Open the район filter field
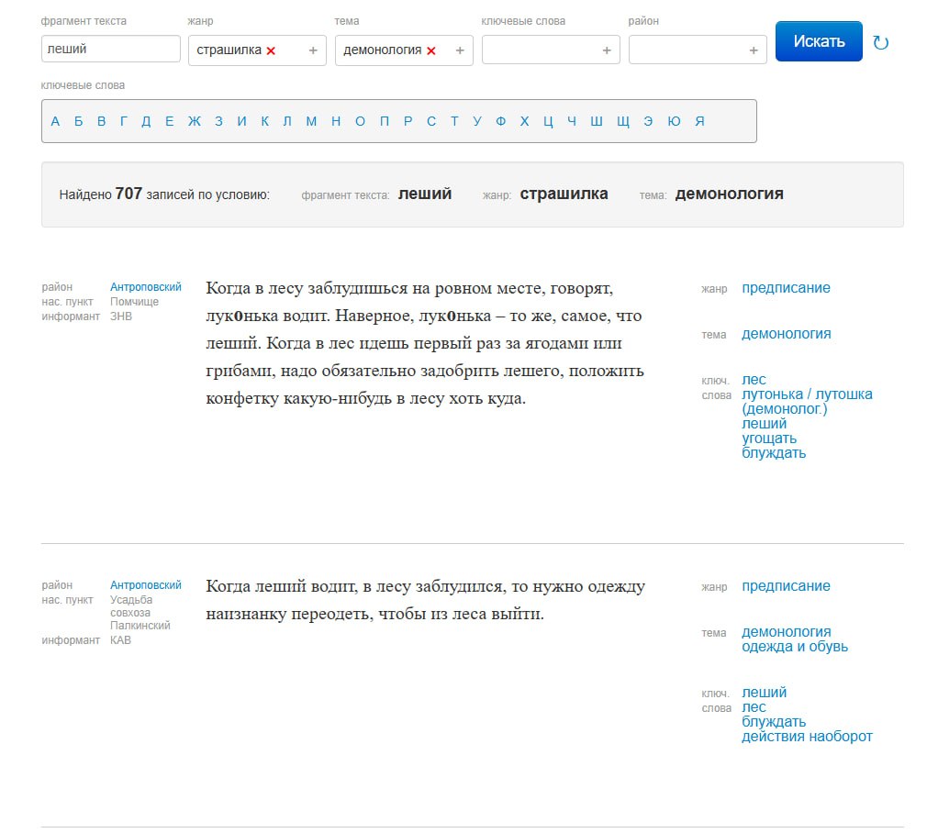Viewport: 927px width, 833px height. 698,50
